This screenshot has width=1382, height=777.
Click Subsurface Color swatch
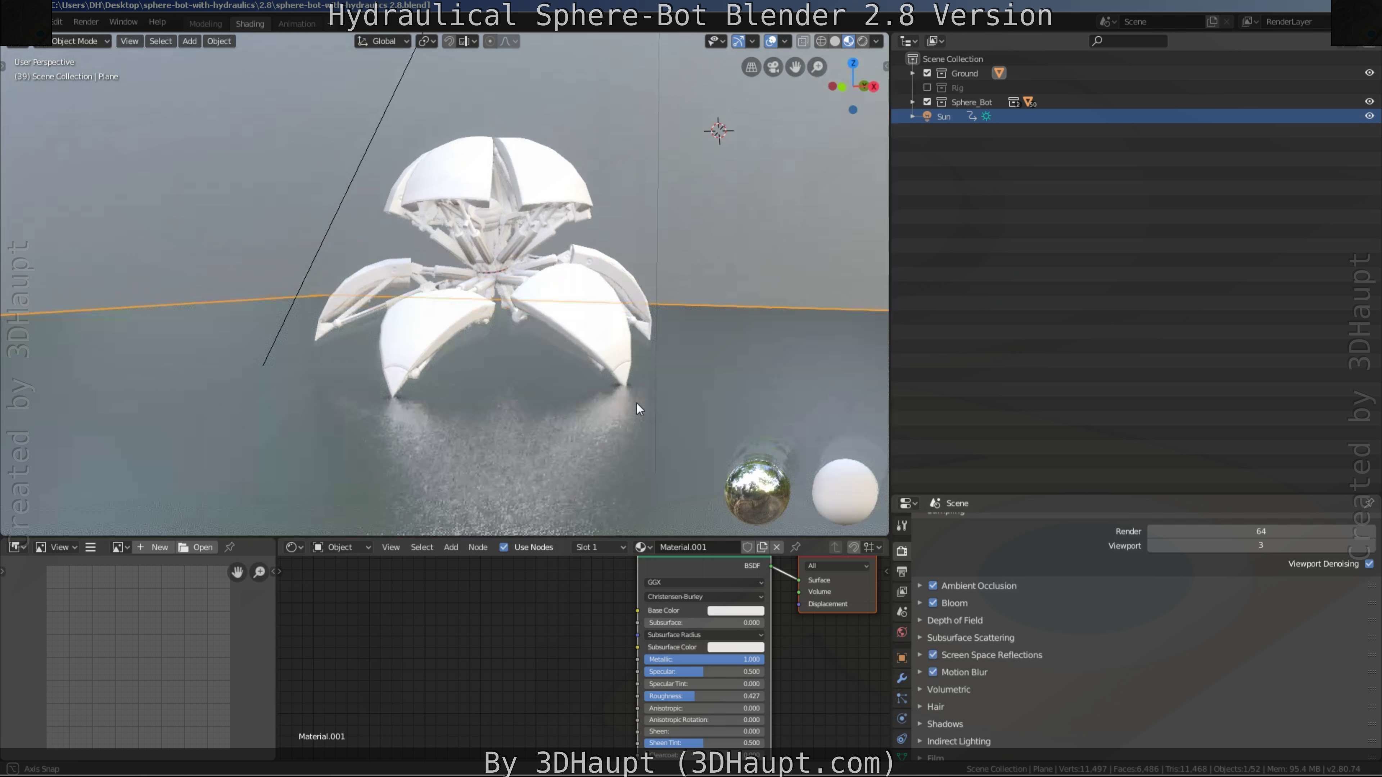[x=736, y=647]
